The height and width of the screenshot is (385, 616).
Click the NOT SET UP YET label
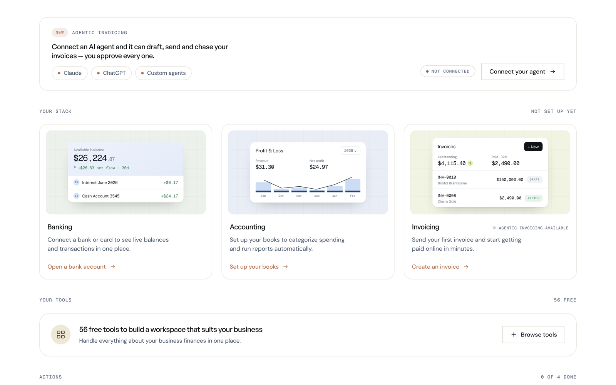(x=554, y=112)
